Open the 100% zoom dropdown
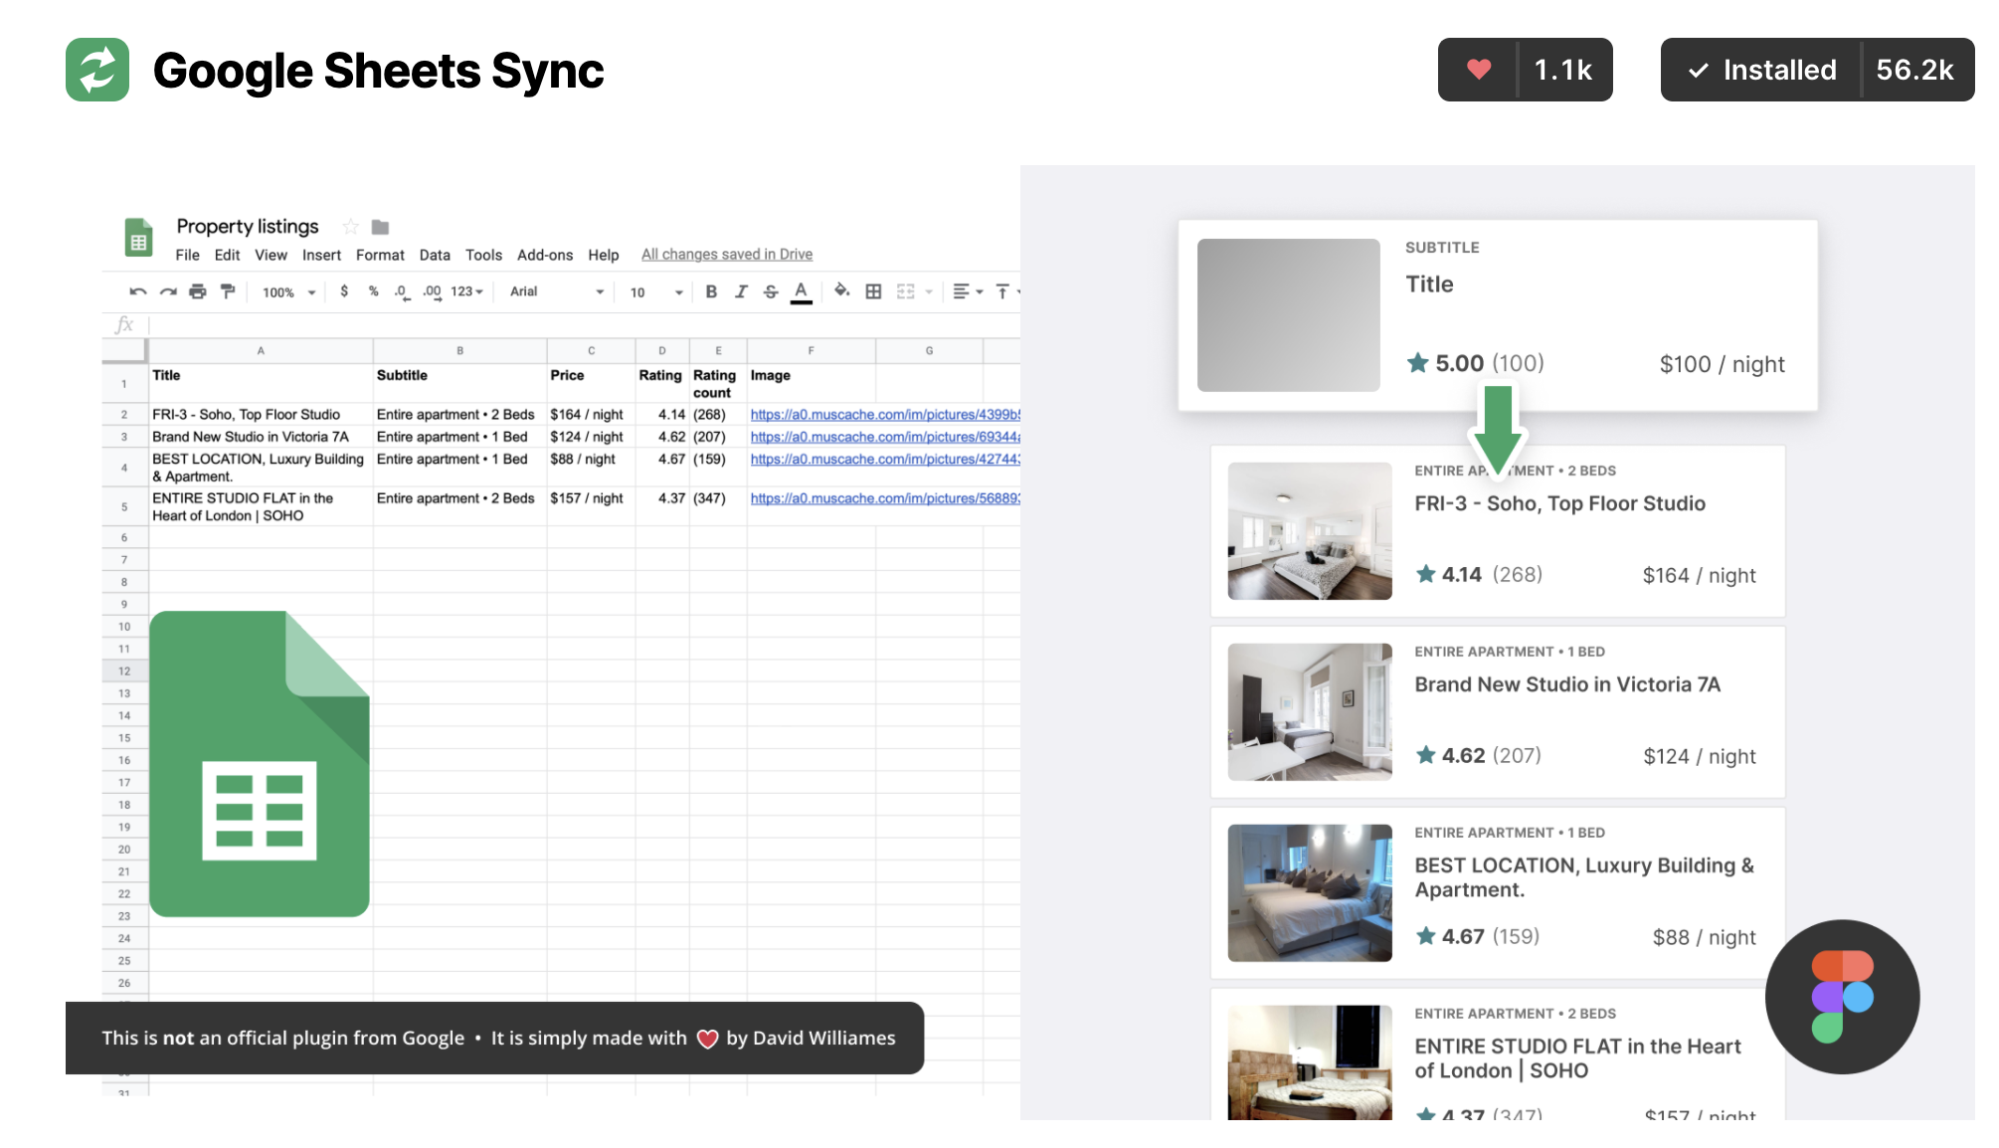 [x=288, y=292]
